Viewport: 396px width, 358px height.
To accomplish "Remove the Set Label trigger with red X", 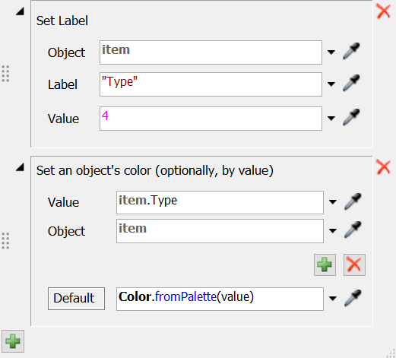I will [383, 11].
